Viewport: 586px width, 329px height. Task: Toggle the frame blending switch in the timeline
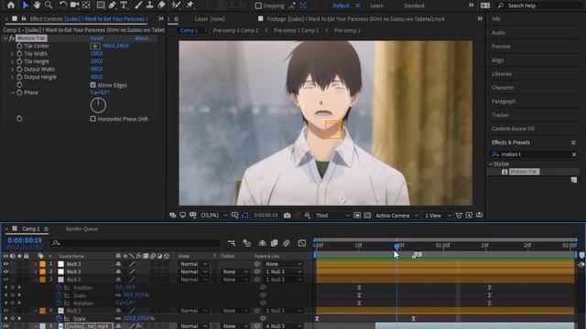click(x=275, y=243)
